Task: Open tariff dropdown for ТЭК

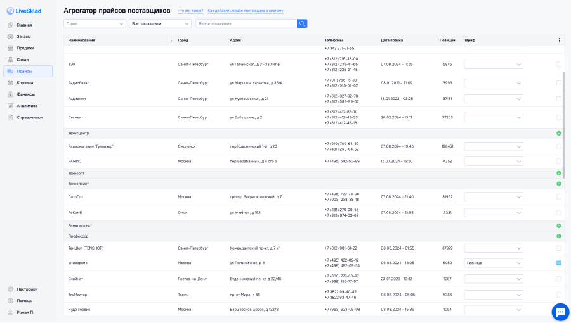Action: [494, 65]
